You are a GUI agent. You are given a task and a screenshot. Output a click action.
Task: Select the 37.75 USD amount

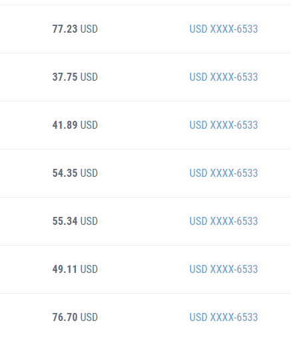coord(75,77)
